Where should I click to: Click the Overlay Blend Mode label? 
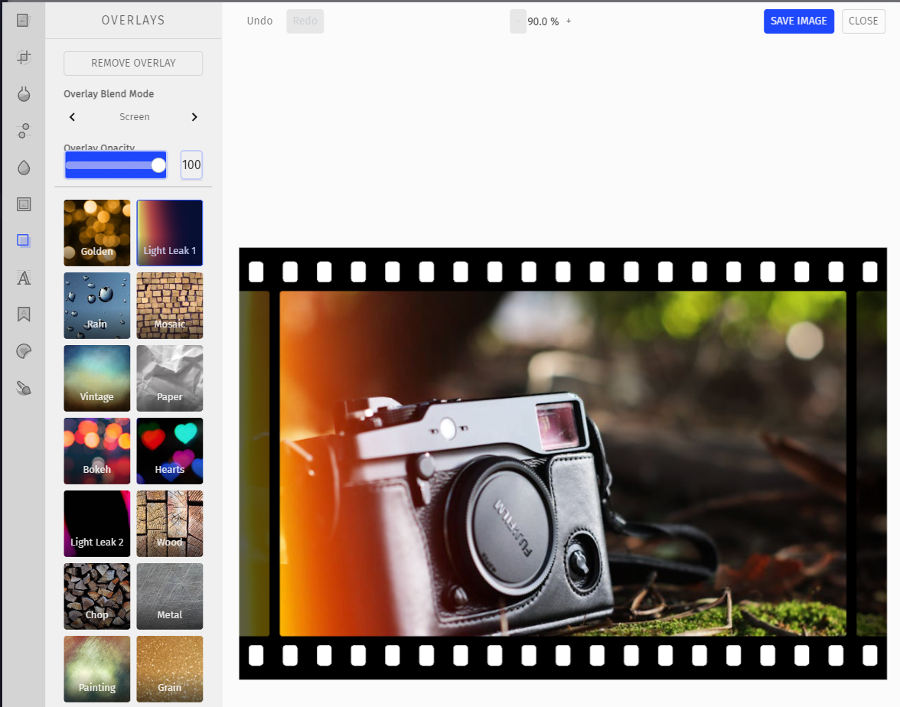109,94
